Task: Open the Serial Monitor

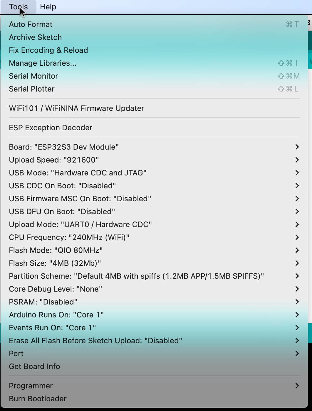Action: (x=33, y=76)
